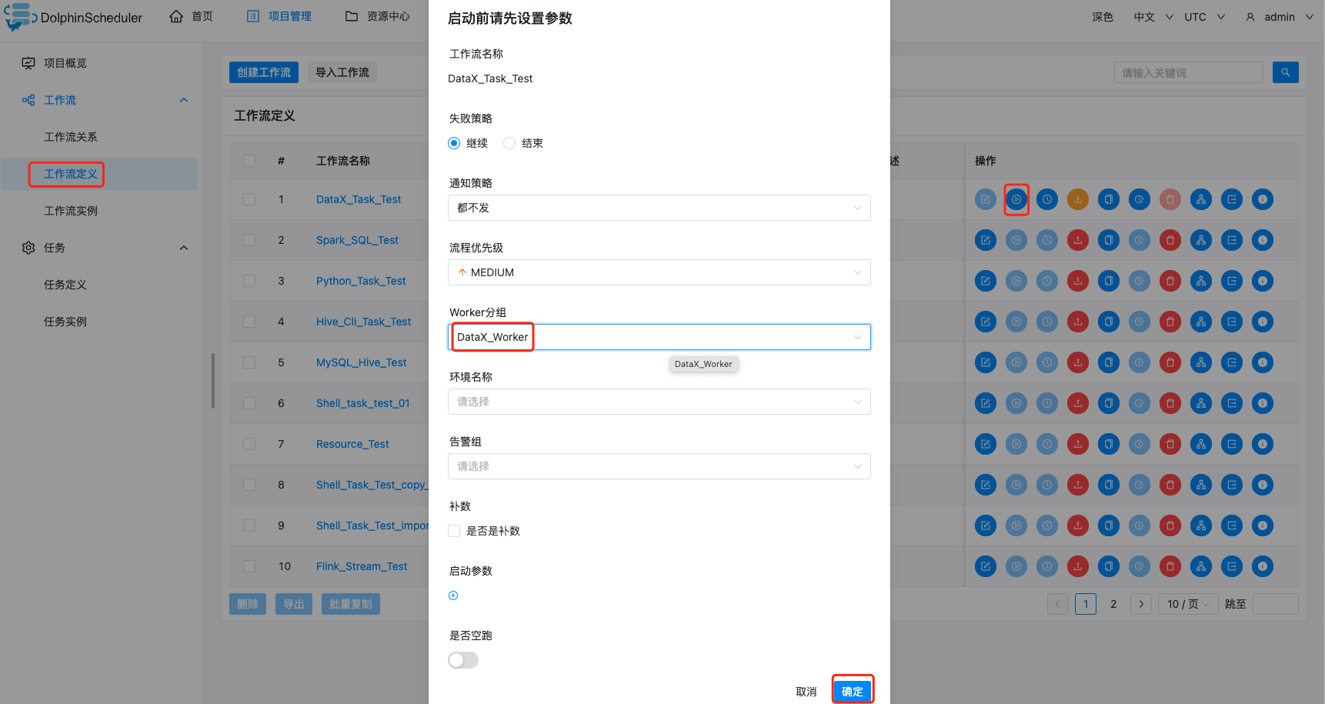Click edit icon for Spark_SQL_Test row
Viewport: 1325px width, 704px height.
[x=986, y=240]
